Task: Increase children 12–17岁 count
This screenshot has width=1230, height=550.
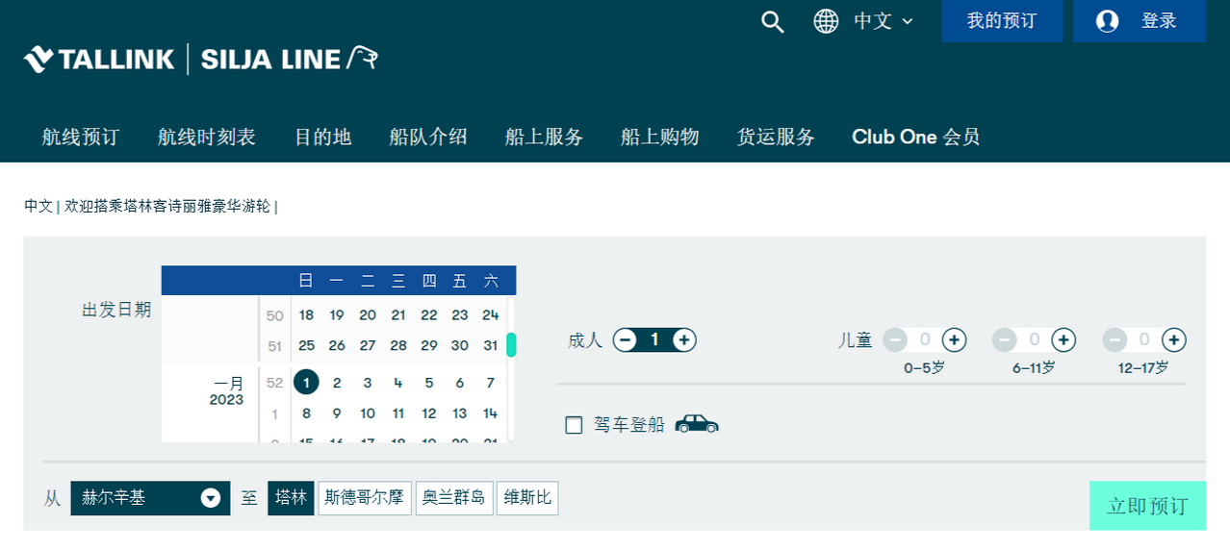Action: point(1174,339)
